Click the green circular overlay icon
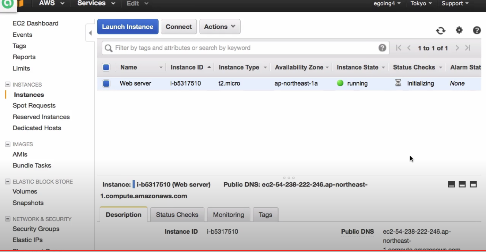486x252 pixels. tap(7, 4)
